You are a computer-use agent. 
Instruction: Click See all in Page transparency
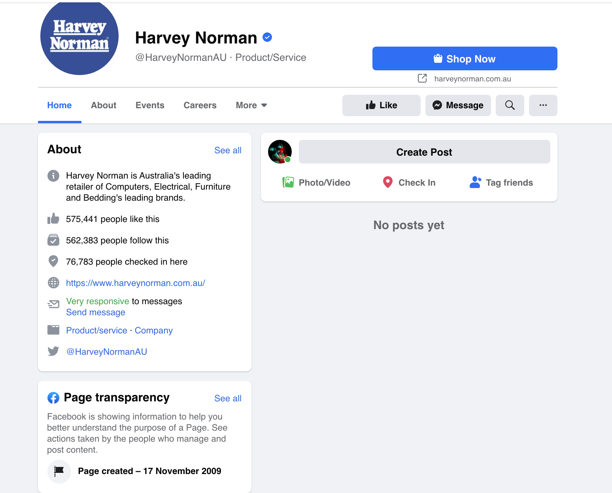[x=228, y=398]
